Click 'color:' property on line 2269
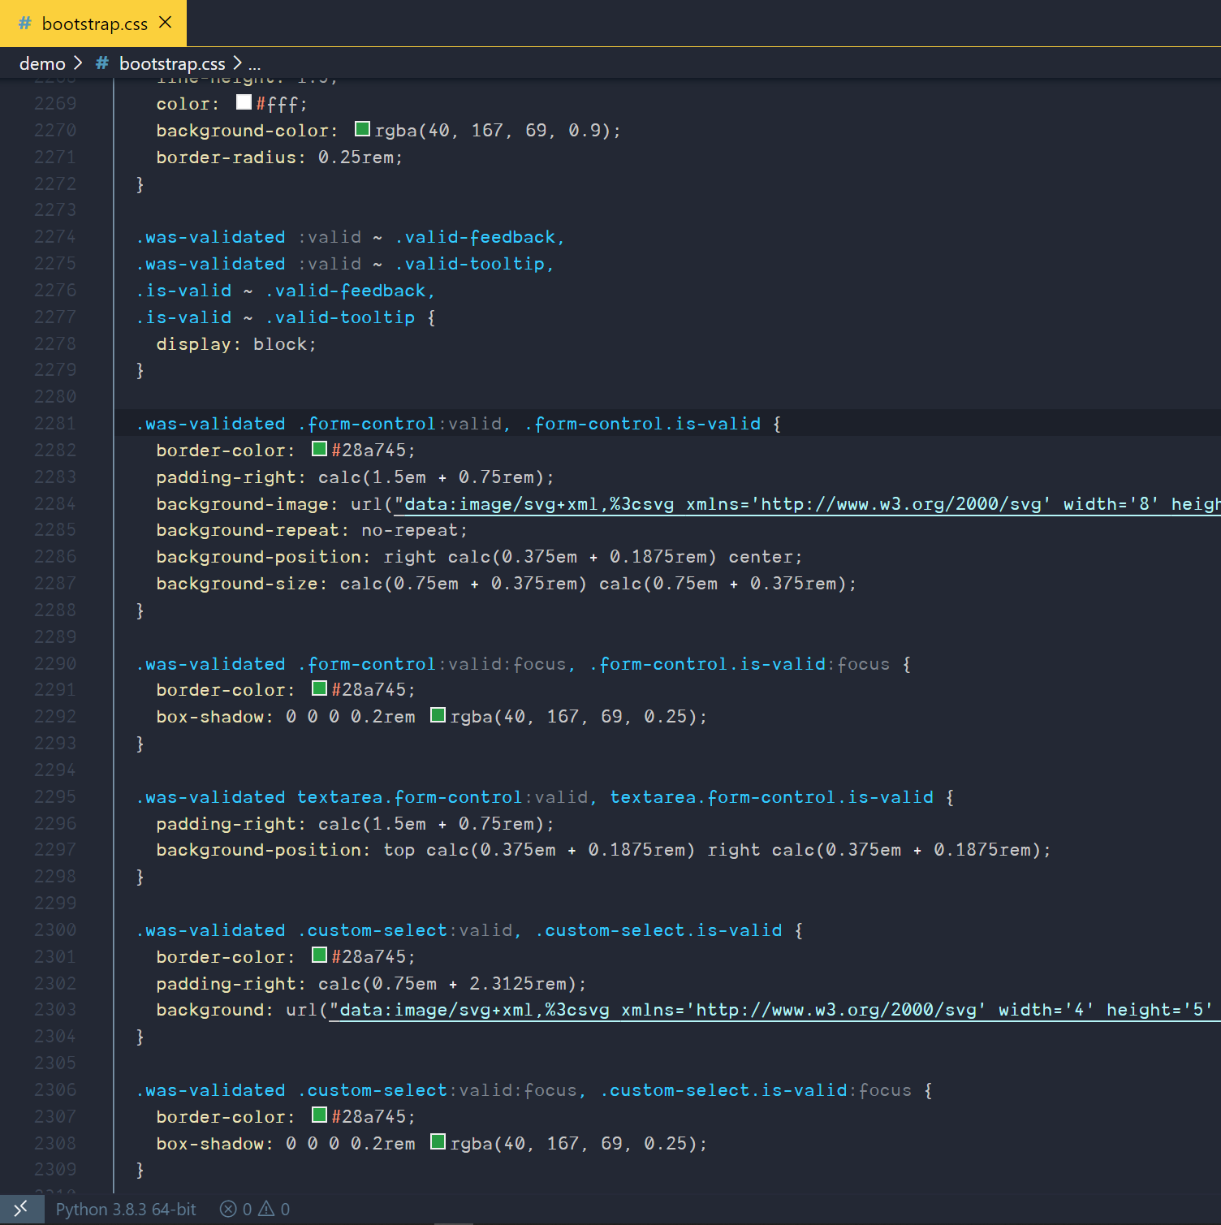 pyautogui.click(x=188, y=104)
